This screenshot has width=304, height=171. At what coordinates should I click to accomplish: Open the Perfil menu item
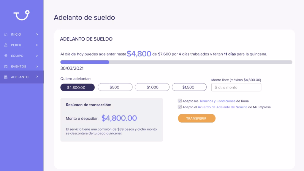point(22,45)
